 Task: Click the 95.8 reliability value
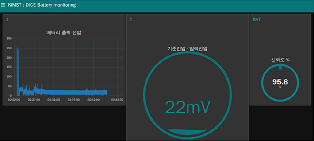point(280,82)
